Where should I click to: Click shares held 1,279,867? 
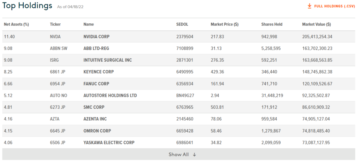[x=271, y=131]
